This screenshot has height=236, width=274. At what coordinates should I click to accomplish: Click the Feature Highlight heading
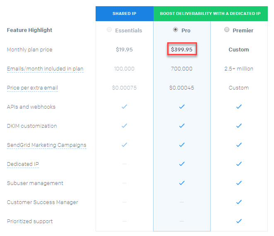(29, 30)
